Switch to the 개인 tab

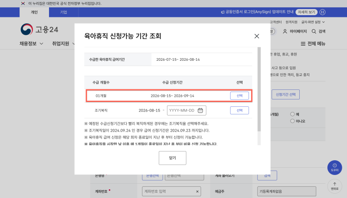[34, 12]
